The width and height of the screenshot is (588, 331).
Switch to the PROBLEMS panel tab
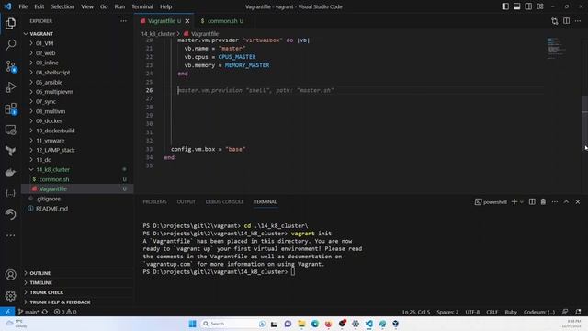click(154, 202)
